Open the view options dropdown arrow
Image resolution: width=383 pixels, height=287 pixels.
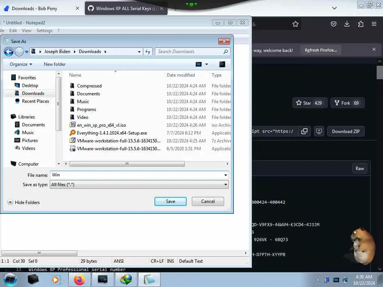pyautogui.click(x=206, y=64)
